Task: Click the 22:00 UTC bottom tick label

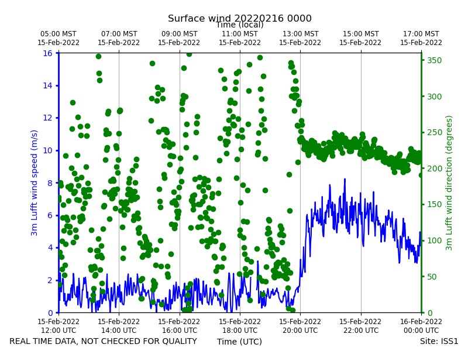Action: coord(360,326)
